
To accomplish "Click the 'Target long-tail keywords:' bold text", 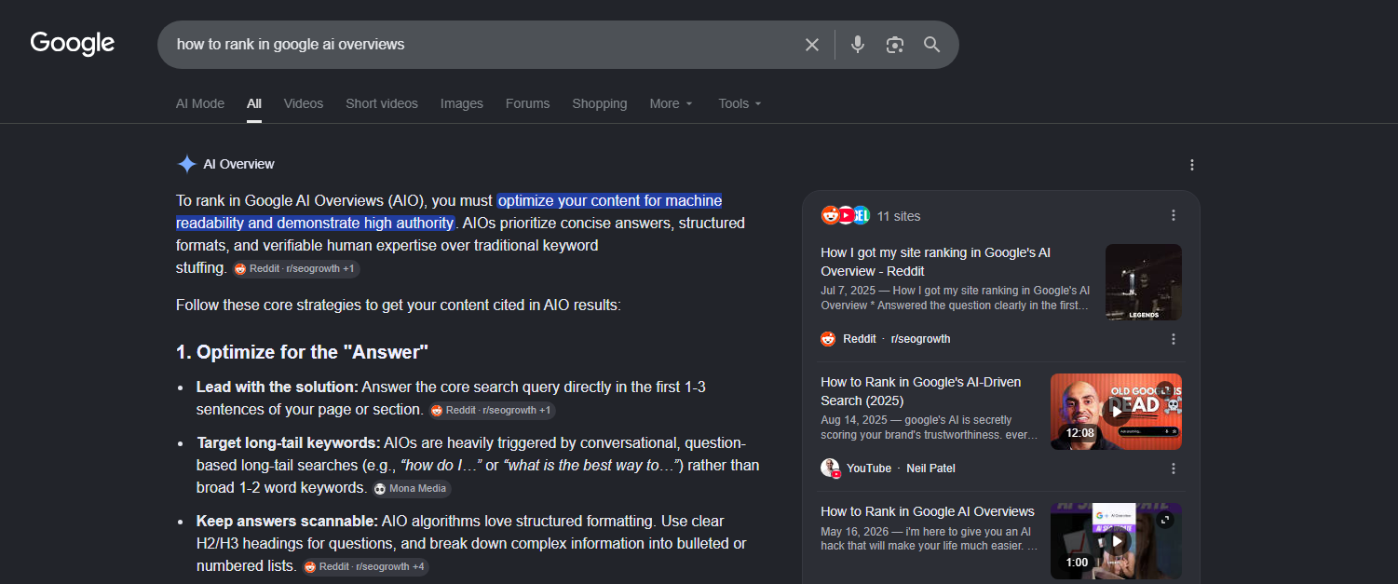I will [289, 442].
